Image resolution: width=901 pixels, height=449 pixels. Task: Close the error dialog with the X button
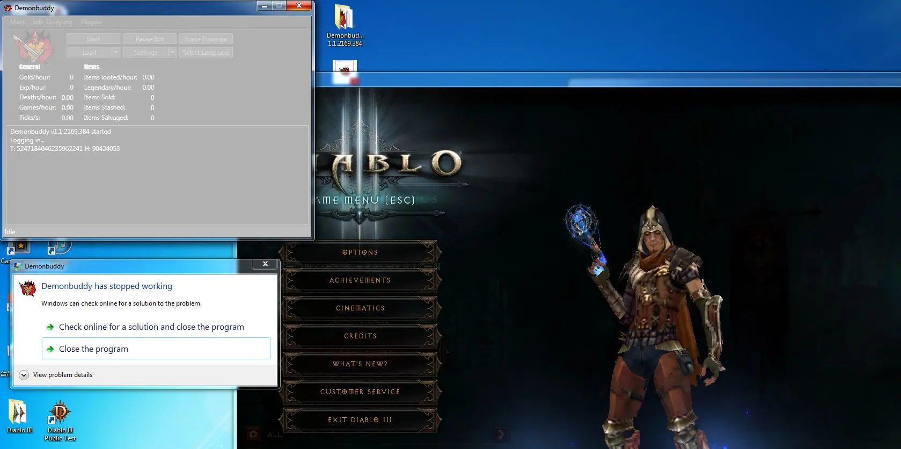265,264
